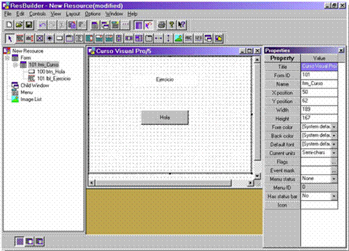The image size is (349, 251).
Task: Toggle first view mode button at bottom-left
Action: point(20,241)
